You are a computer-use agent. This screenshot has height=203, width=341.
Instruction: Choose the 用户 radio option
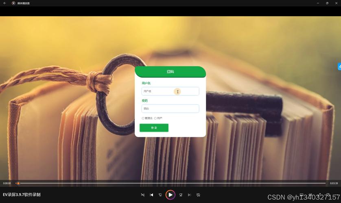155,118
